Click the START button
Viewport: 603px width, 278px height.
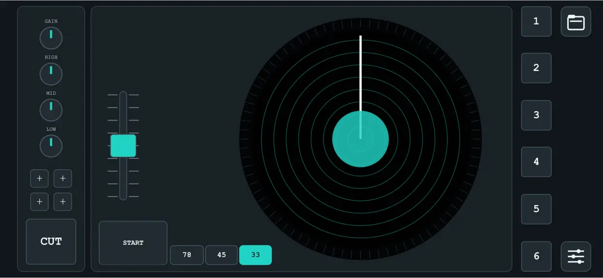(133, 243)
